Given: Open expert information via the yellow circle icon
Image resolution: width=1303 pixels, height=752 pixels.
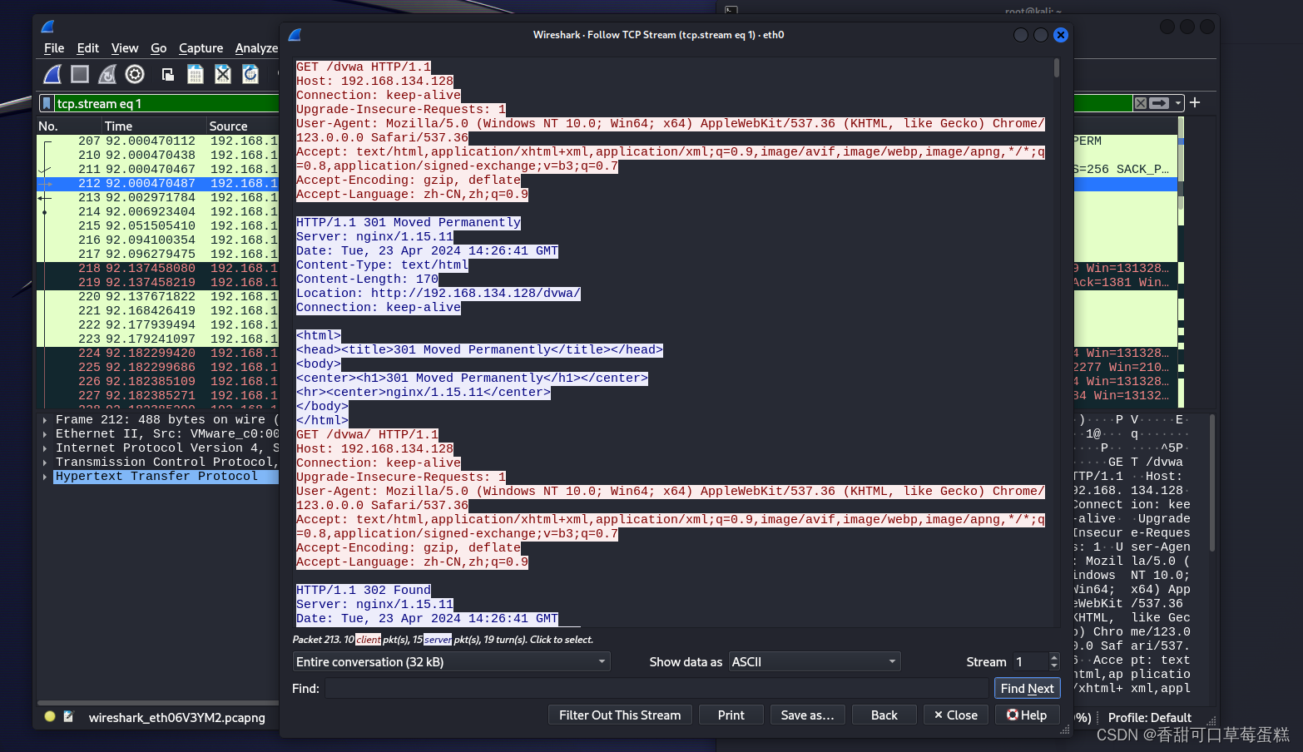Looking at the screenshot, I should tap(50, 716).
